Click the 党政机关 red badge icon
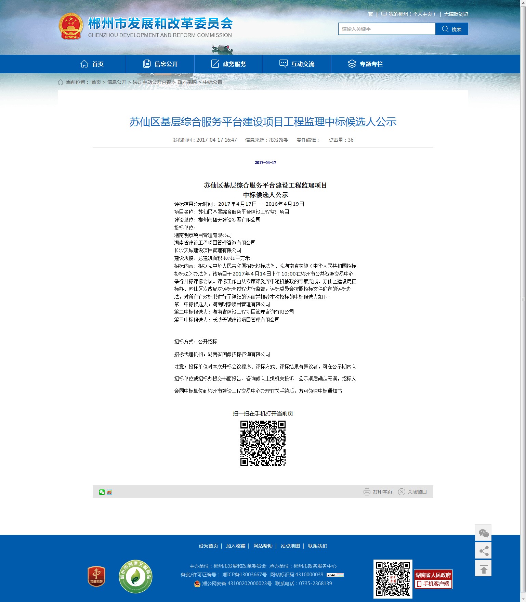This screenshot has width=526, height=602. point(96,576)
